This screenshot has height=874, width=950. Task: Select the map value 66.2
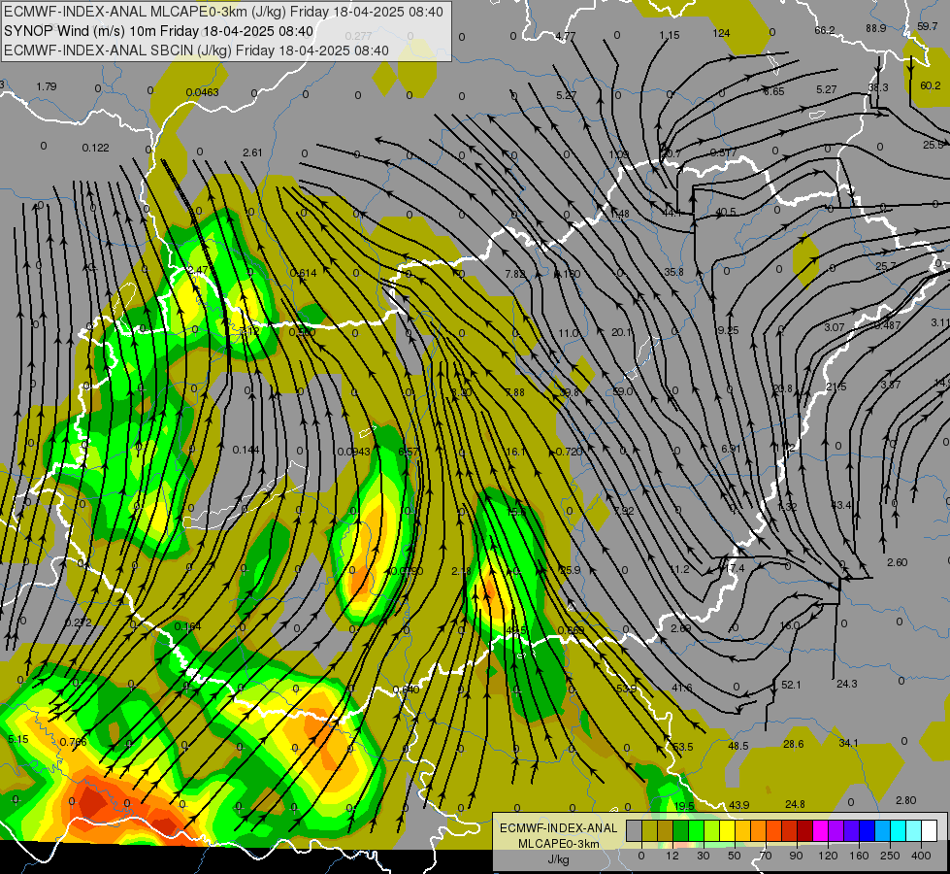(x=825, y=30)
